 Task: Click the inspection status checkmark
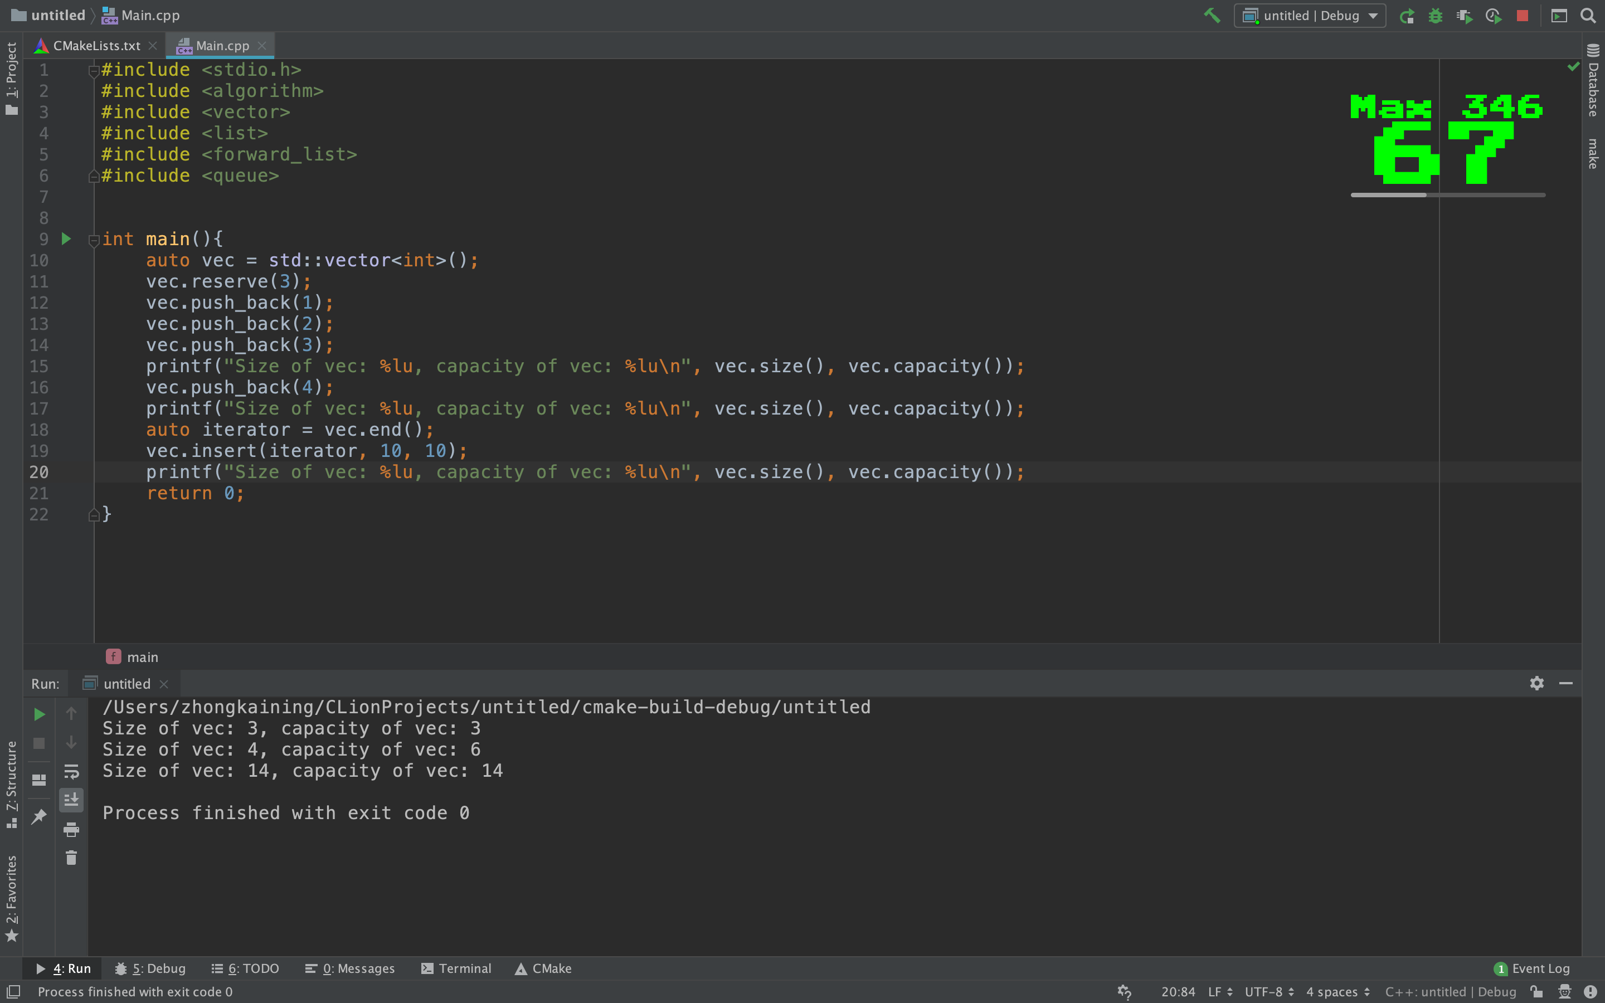[x=1573, y=66]
